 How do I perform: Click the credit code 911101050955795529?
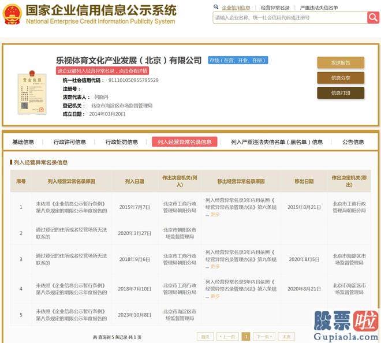(133, 80)
